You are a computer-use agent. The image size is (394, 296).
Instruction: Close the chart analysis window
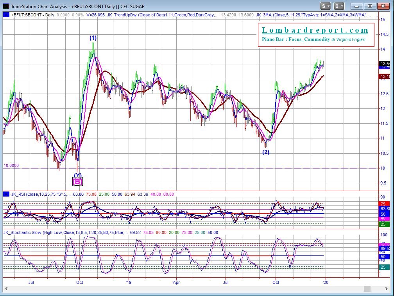(383, 6)
